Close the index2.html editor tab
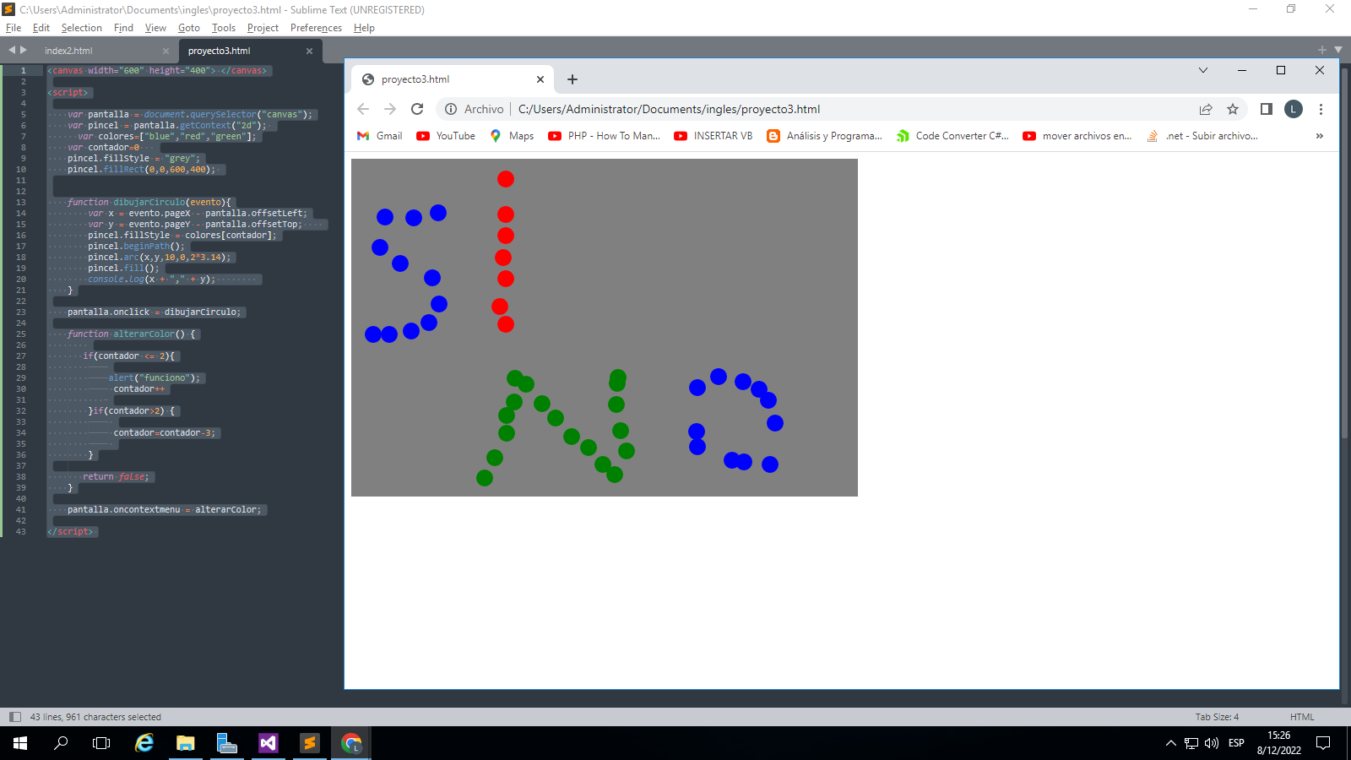1351x760 pixels. click(165, 51)
